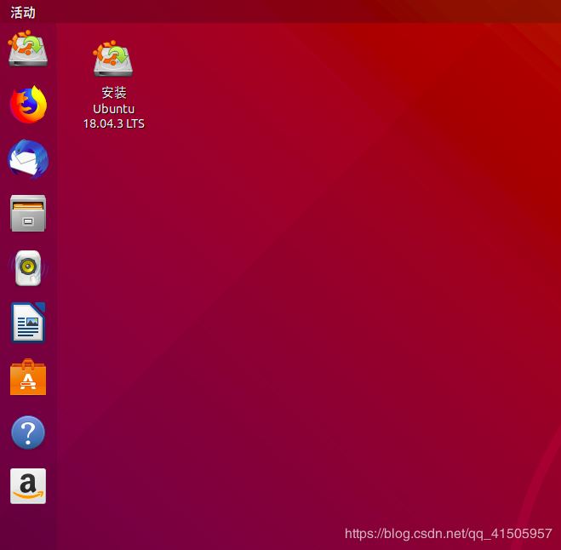Click empty dock area below Amazon icon

click(28, 528)
